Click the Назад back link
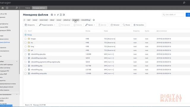This screenshot has height=107, width=190. pos(29,35)
